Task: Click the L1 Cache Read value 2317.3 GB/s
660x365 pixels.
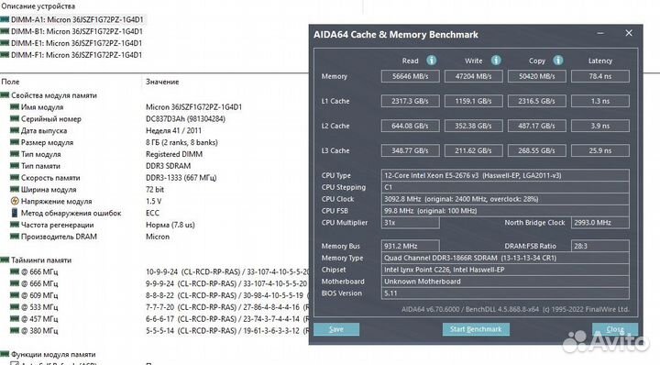Action: 411,101
